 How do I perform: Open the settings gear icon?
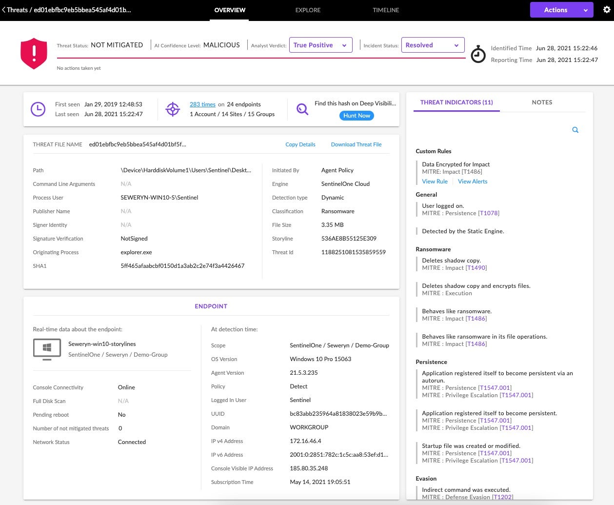(x=607, y=10)
